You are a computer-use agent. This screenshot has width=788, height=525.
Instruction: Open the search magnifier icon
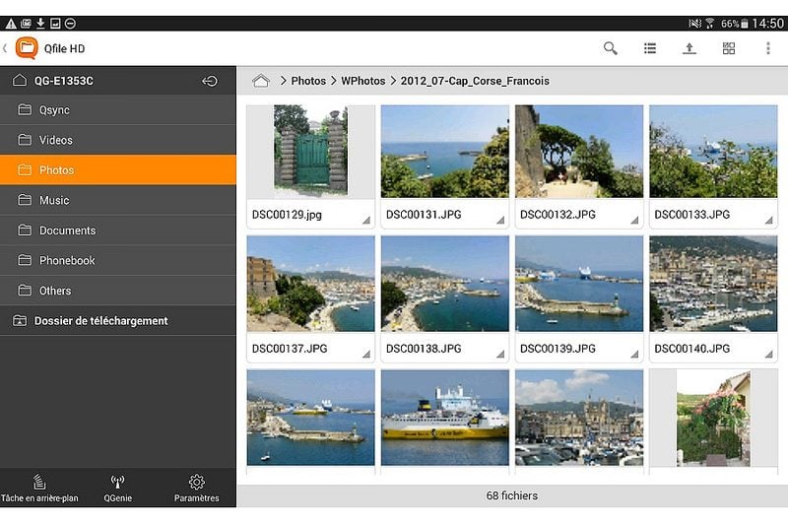(x=610, y=48)
